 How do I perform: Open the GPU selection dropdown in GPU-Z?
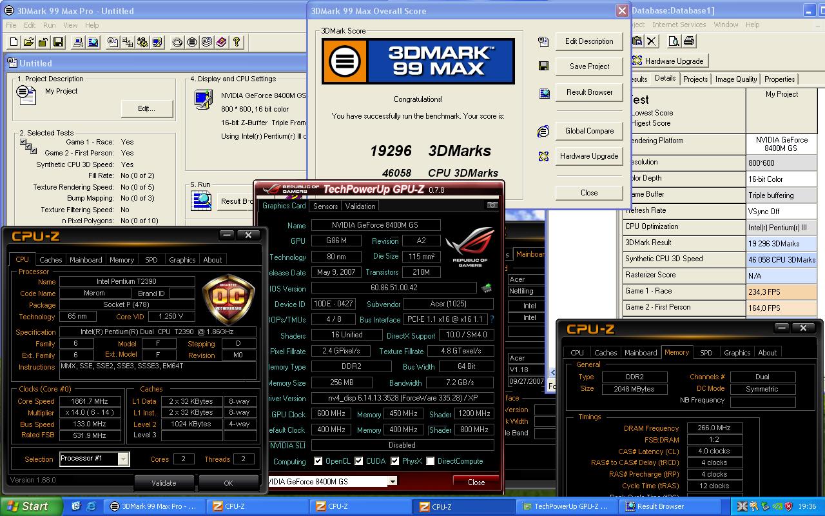point(392,482)
